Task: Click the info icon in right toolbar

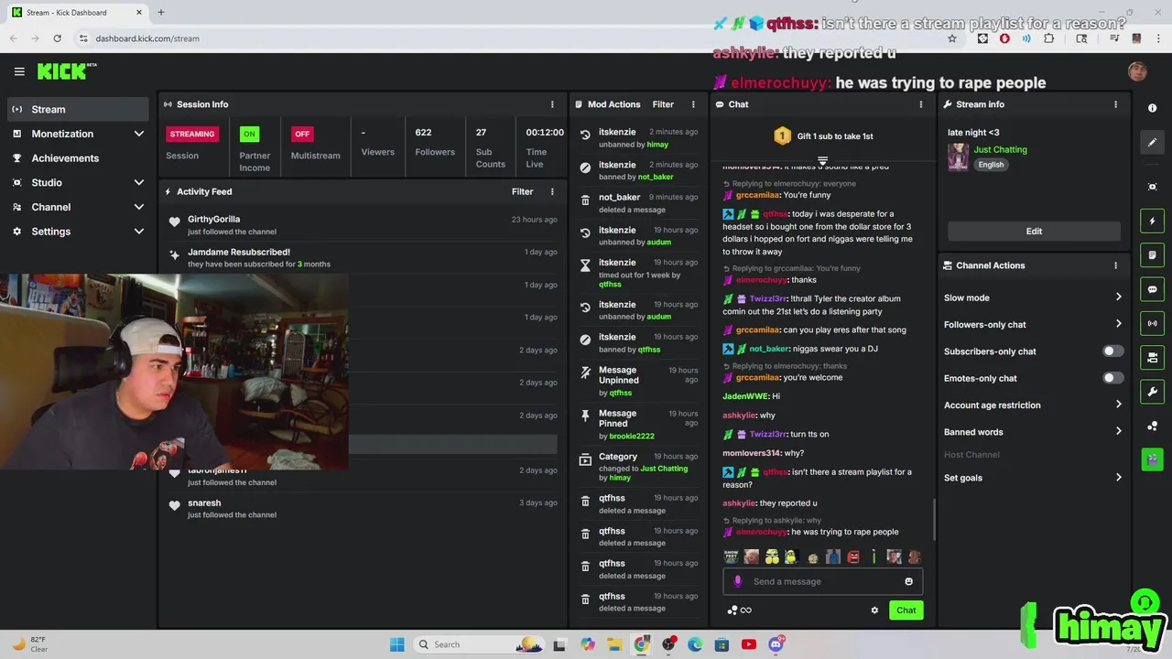Action: [x=1152, y=108]
